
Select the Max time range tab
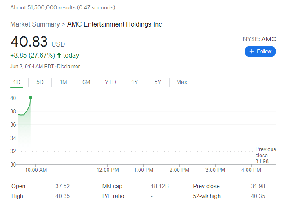point(181,82)
